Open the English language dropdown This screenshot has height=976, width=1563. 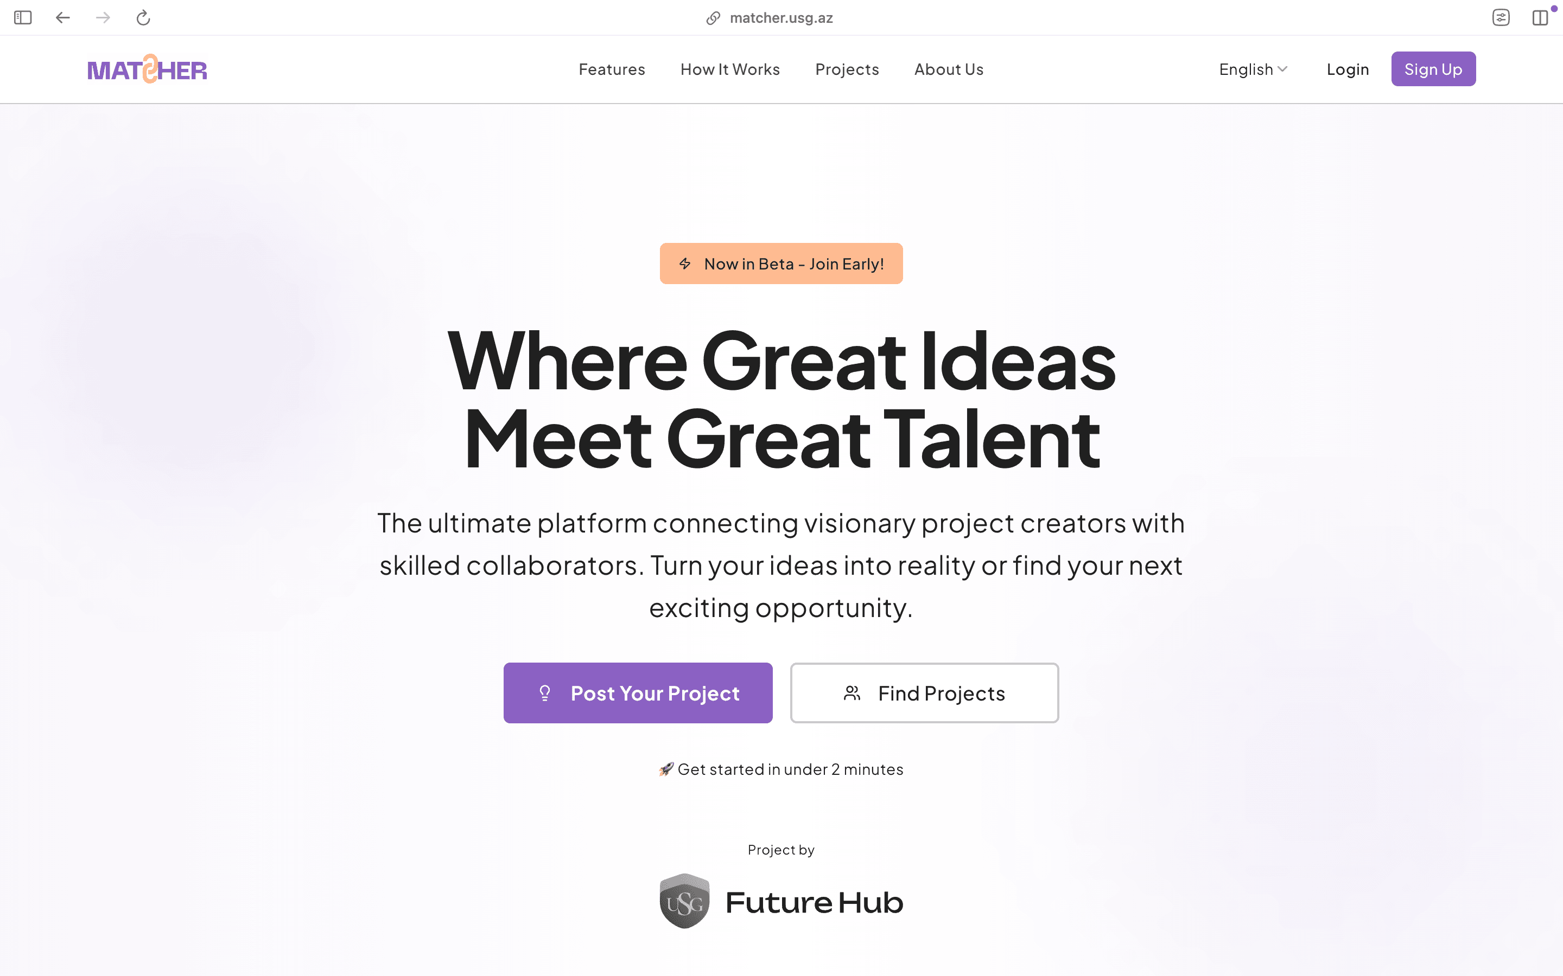tap(1253, 69)
